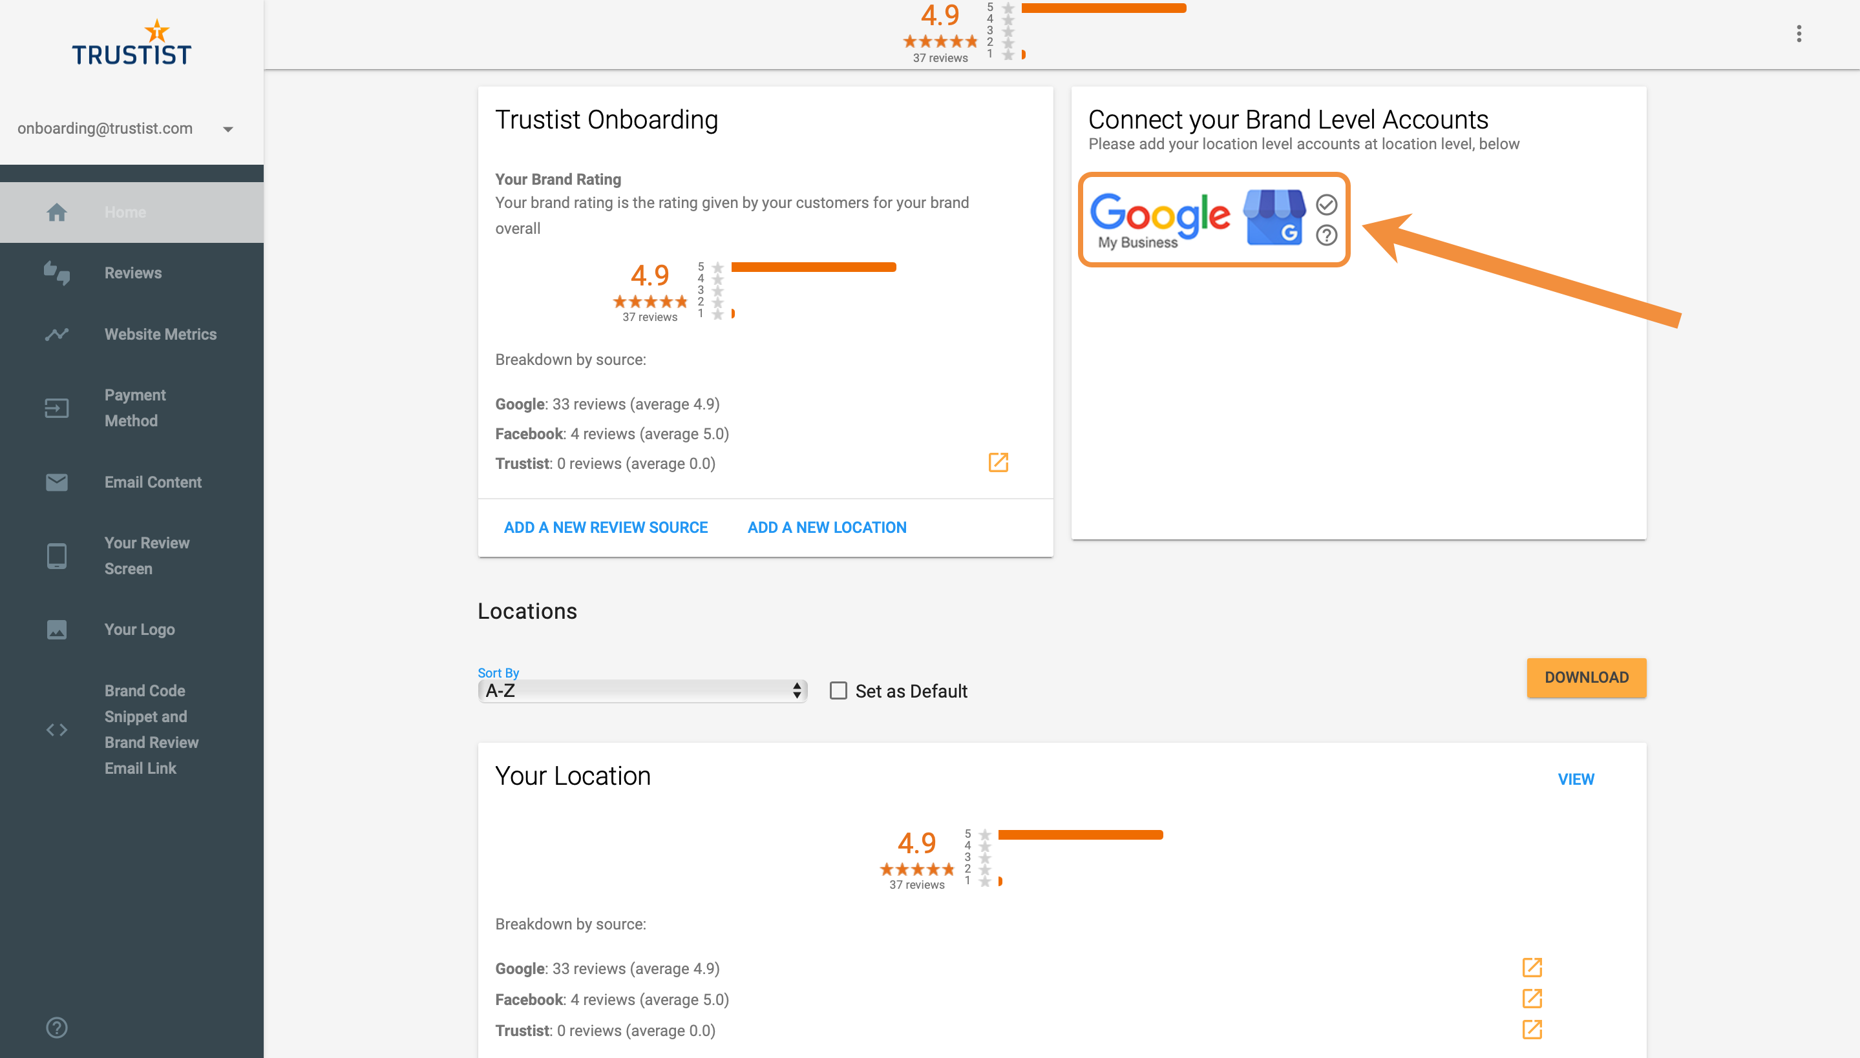This screenshot has height=1058, width=1860.
Task: Click the DOWNLOAD button
Action: 1587,678
